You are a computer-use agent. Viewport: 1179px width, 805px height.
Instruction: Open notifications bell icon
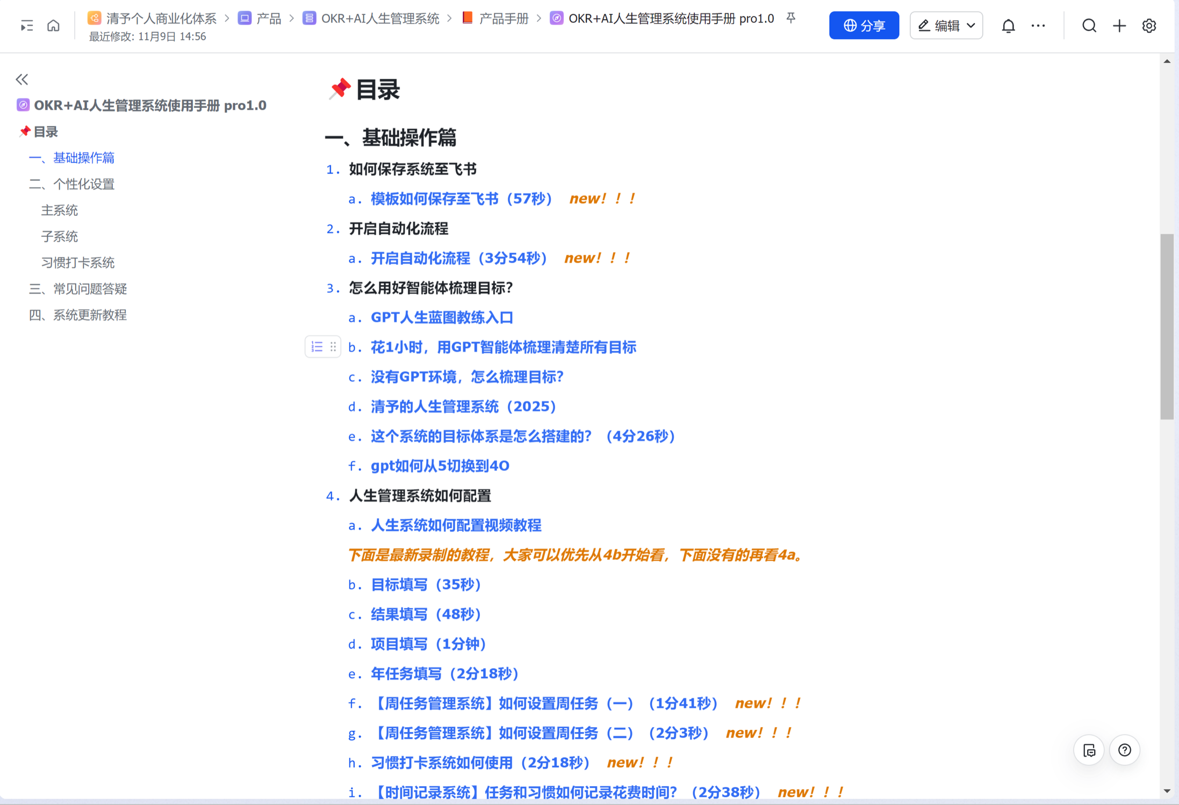click(x=1008, y=25)
